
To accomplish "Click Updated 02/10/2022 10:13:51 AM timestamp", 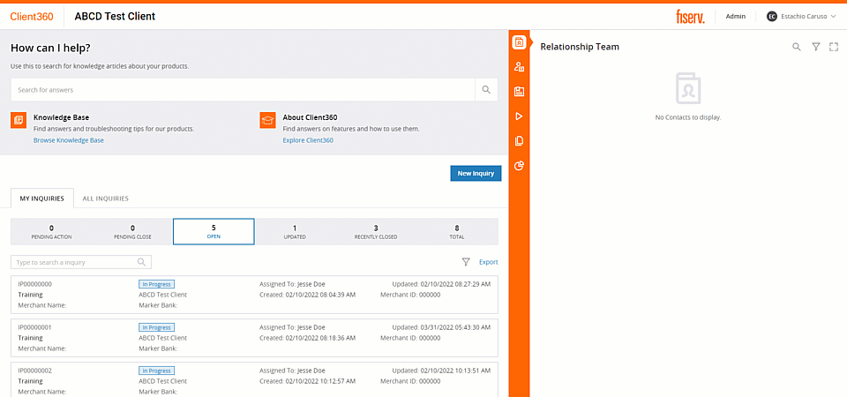I will 441,371.
